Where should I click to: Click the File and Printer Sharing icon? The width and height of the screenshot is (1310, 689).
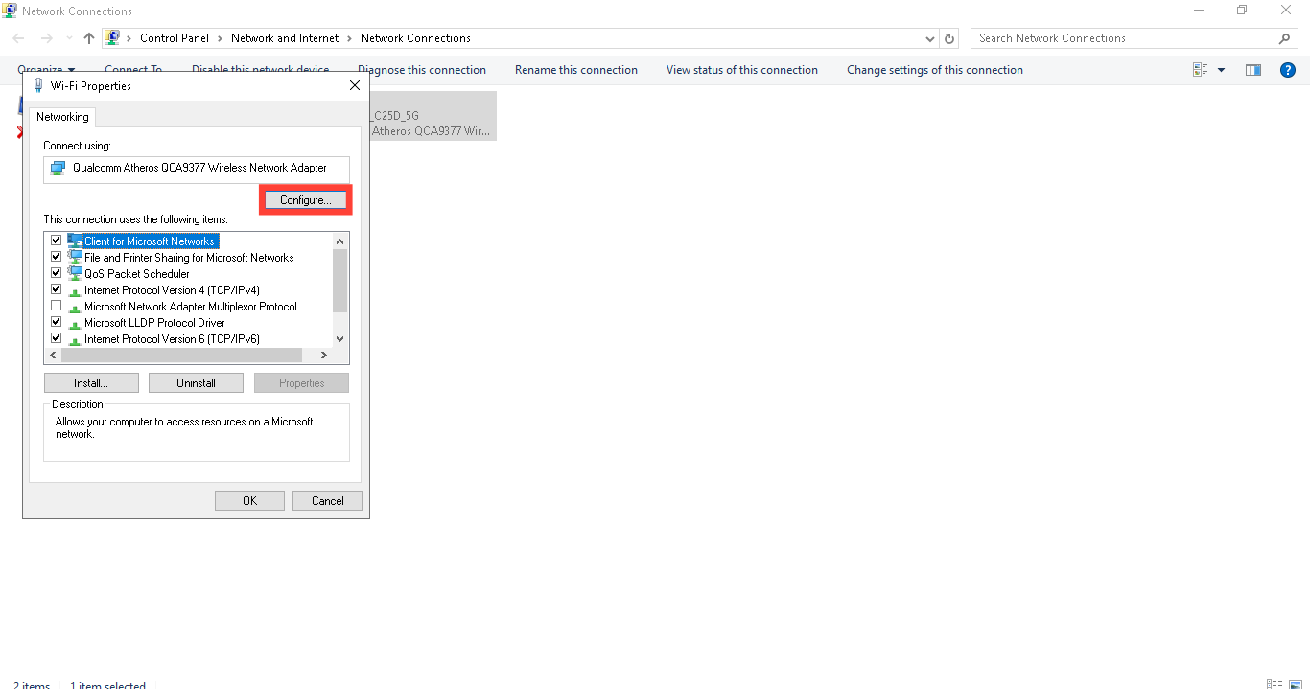pos(75,258)
